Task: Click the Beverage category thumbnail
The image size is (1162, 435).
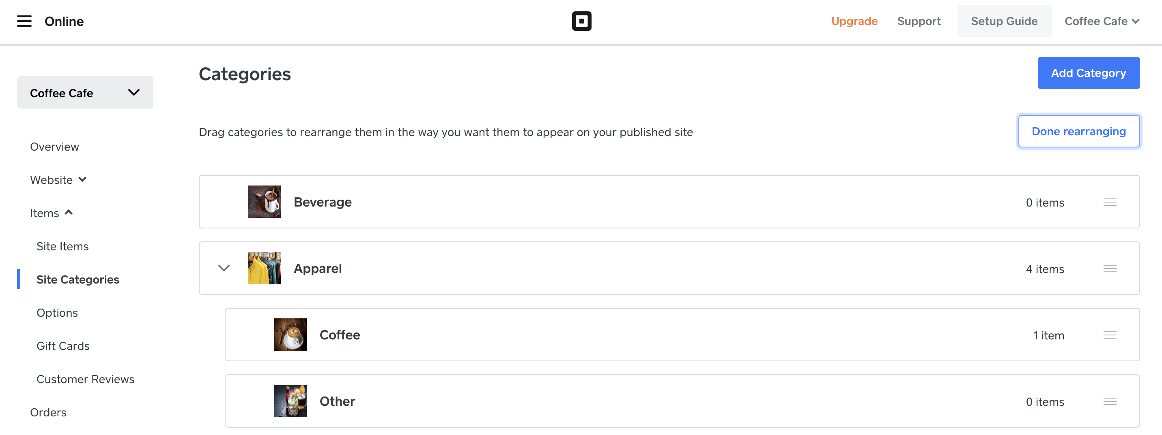Action: click(265, 202)
